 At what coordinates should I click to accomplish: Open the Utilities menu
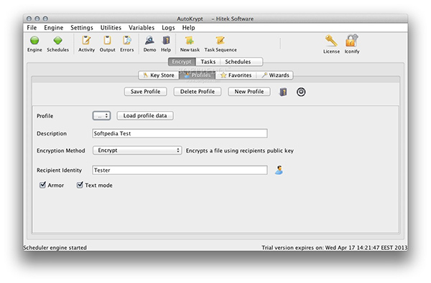[x=111, y=28]
